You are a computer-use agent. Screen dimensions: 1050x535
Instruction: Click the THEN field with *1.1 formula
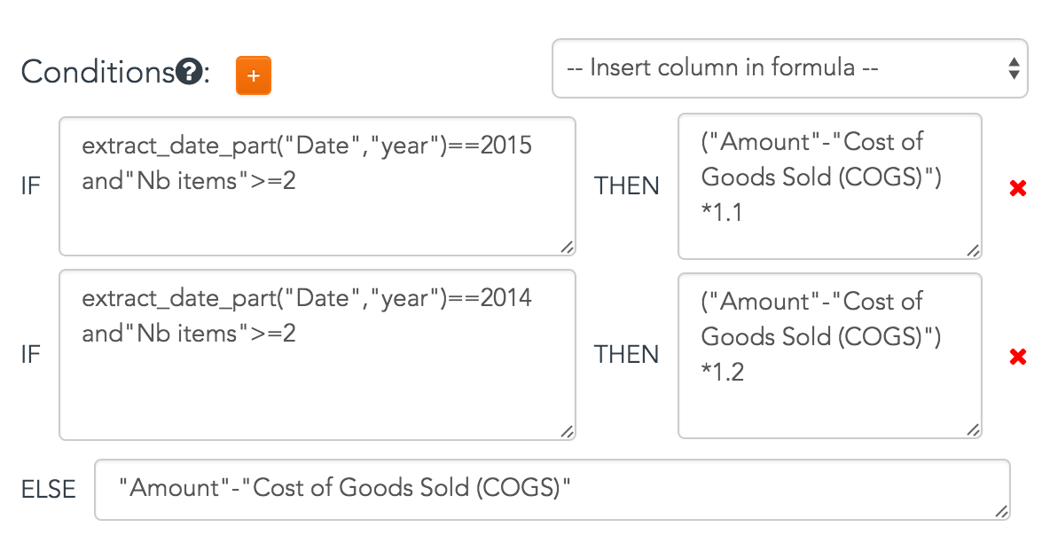(x=830, y=186)
